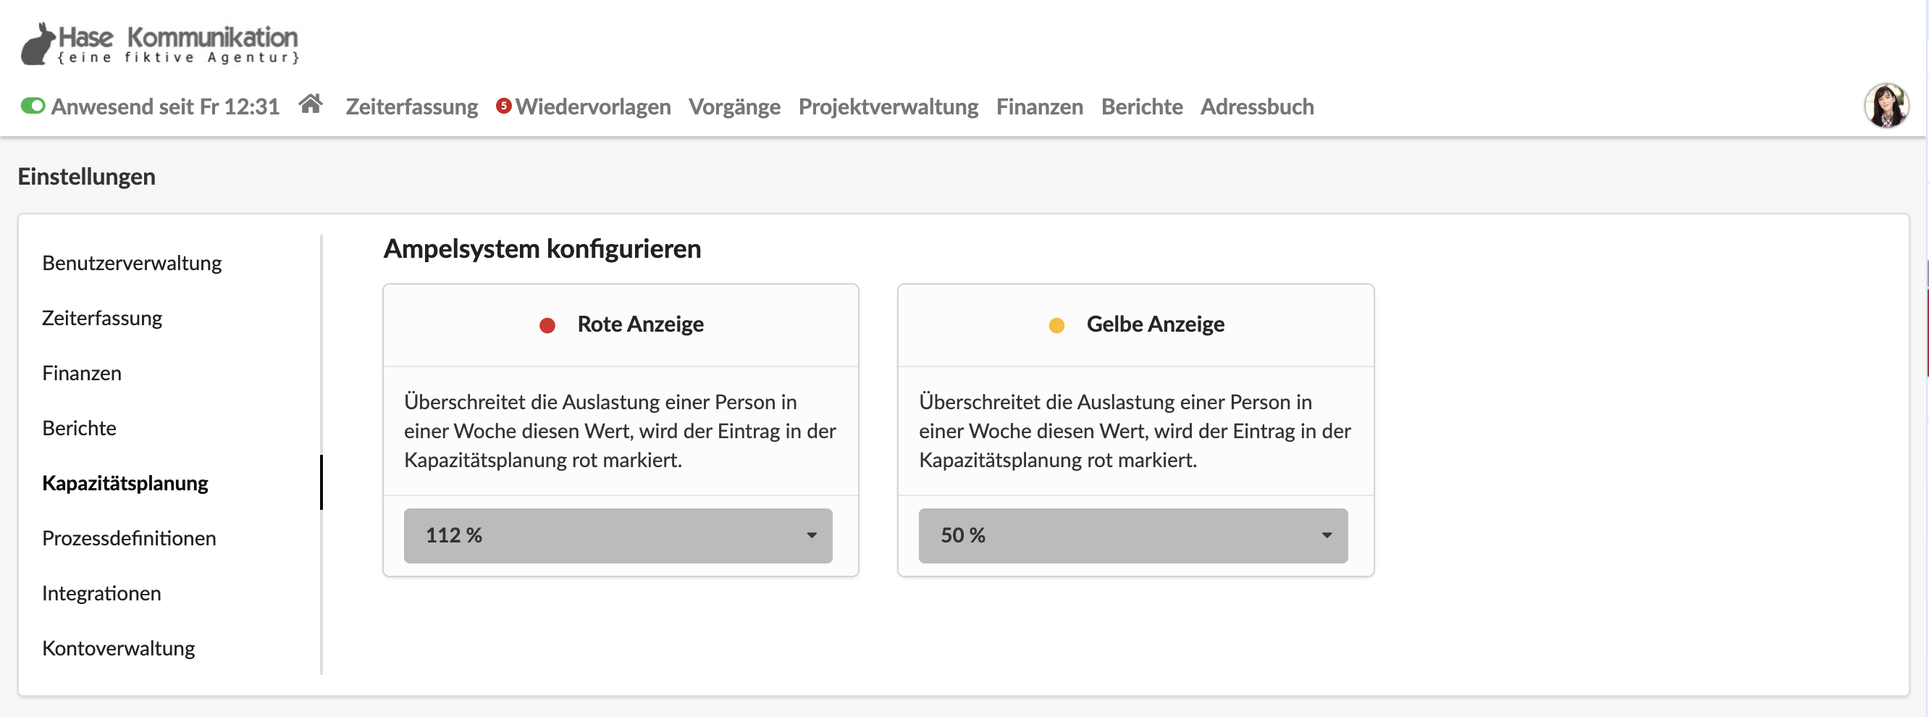This screenshot has height=717, width=1929.
Task: Open the user profile avatar
Action: click(1886, 106)
